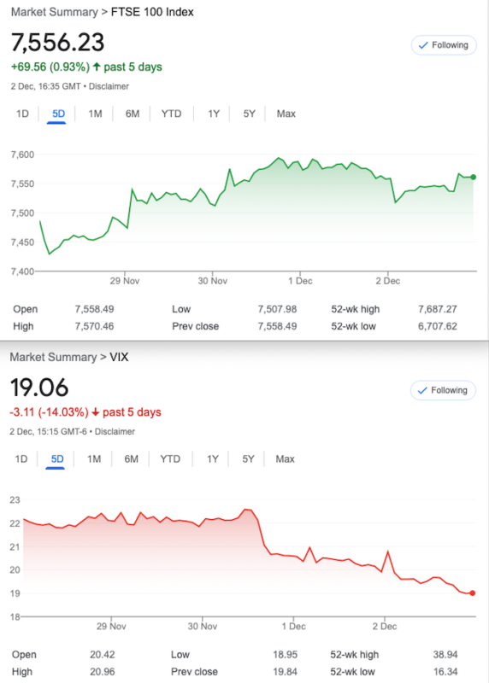Click the 19.06 VIX price
The image size is (489, 683).
pyautogui.click(x=39, y=388)
